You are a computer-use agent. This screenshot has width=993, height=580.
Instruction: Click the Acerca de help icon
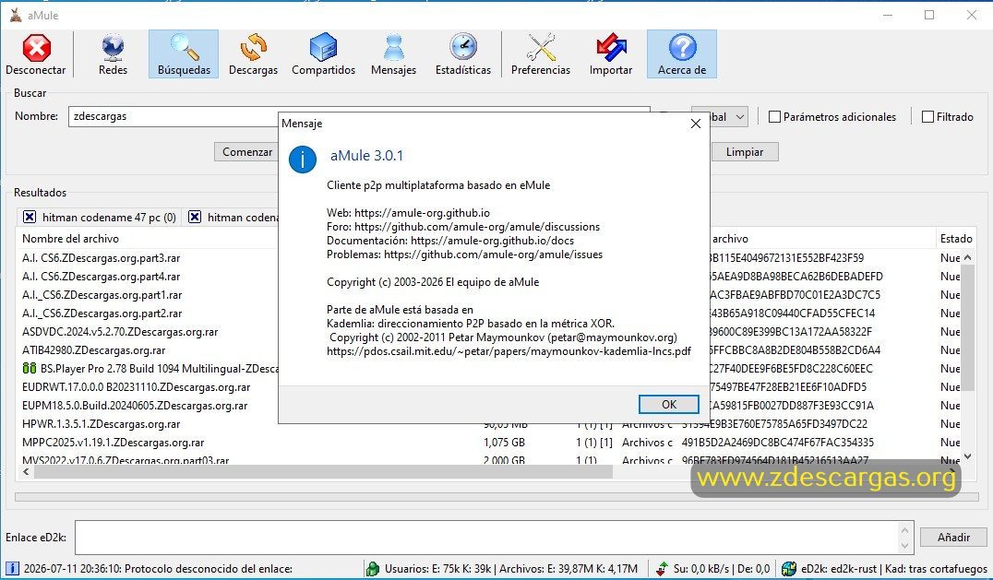coord(682,48)
